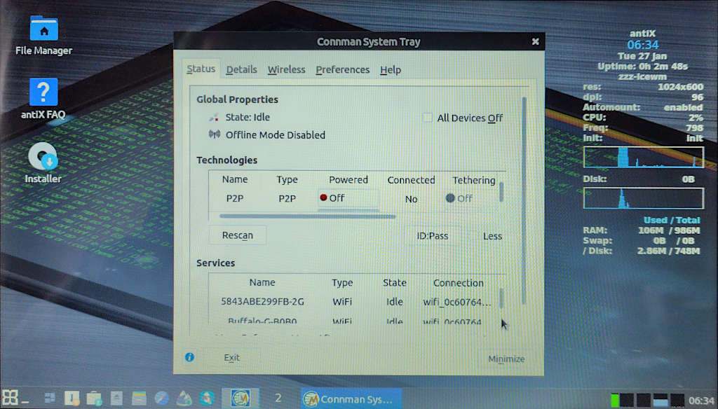This screenshot has height=409, width=718.
Task: Open the Wireless tab
Action: point(286,69)
